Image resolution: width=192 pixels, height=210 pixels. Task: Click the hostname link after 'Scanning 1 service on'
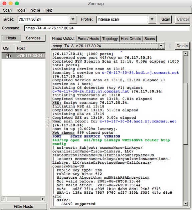140,73
